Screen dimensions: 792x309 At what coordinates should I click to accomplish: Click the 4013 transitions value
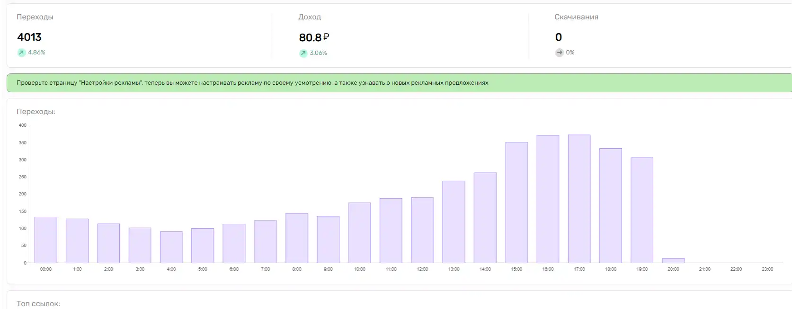29,37
